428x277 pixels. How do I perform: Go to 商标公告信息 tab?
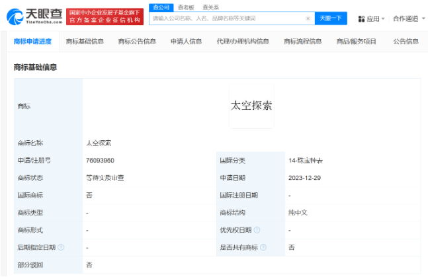pyautogui.click(x=137, y=42)
